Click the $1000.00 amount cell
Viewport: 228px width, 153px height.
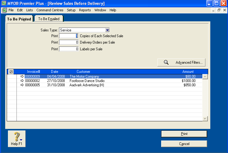pos(189,81)
